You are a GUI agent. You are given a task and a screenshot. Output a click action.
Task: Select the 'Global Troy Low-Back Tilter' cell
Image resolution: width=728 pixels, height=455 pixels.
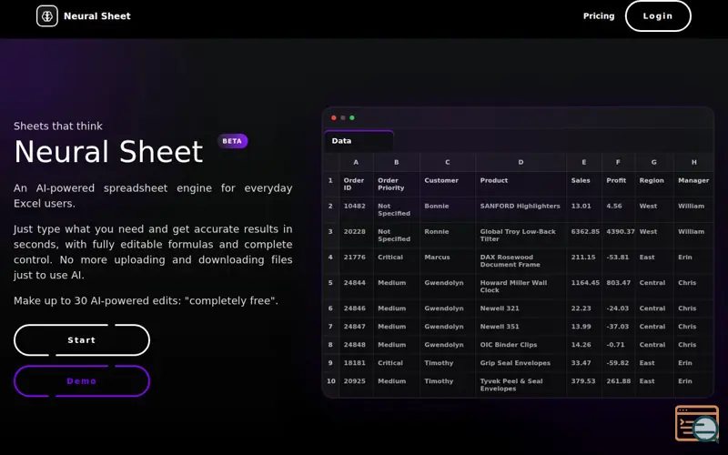tap(521, 236)
